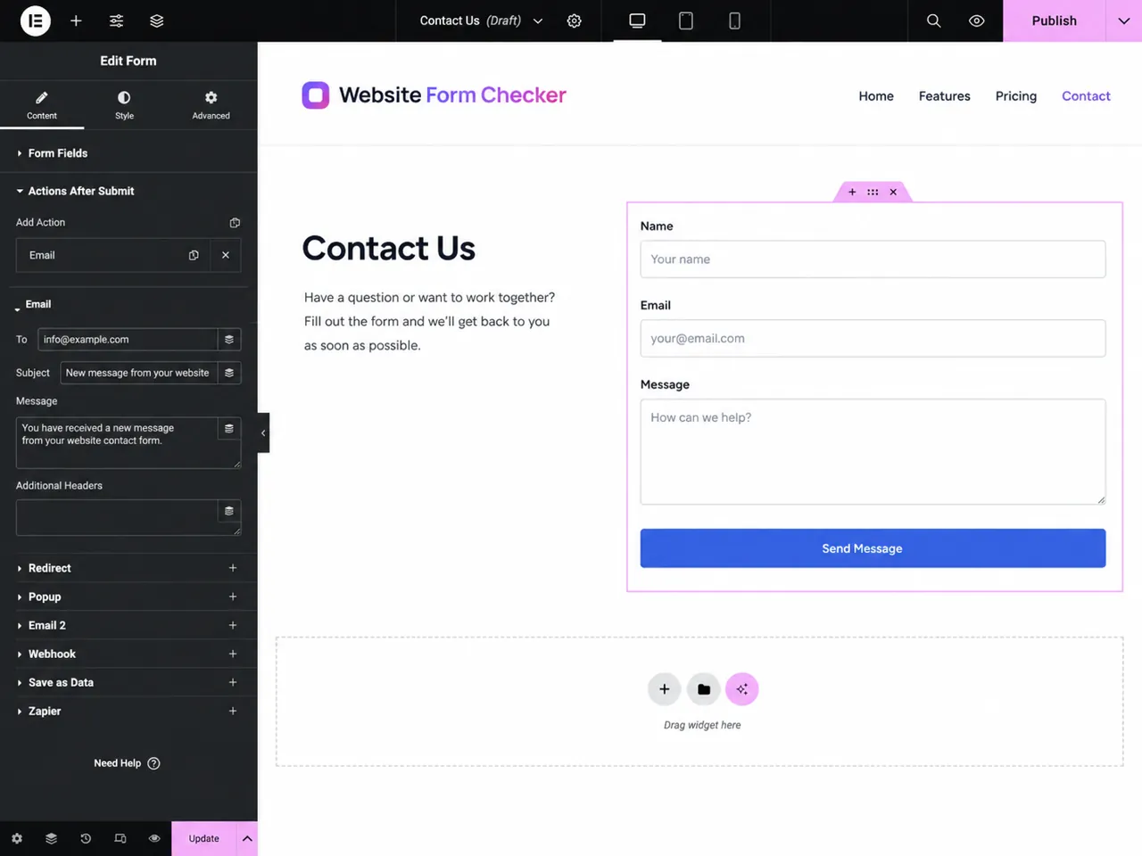Open the Home nav link
Viewport: 1142px width, 856px height.
[876, 96]
